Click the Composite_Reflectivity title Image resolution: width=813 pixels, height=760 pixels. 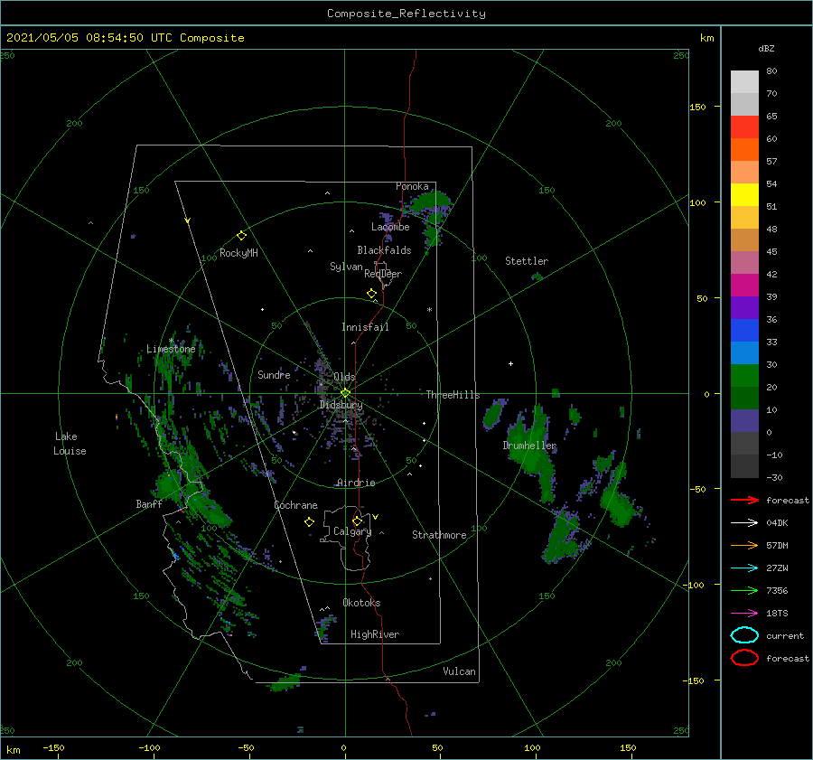pyautogui.click(x=406, y=14)
